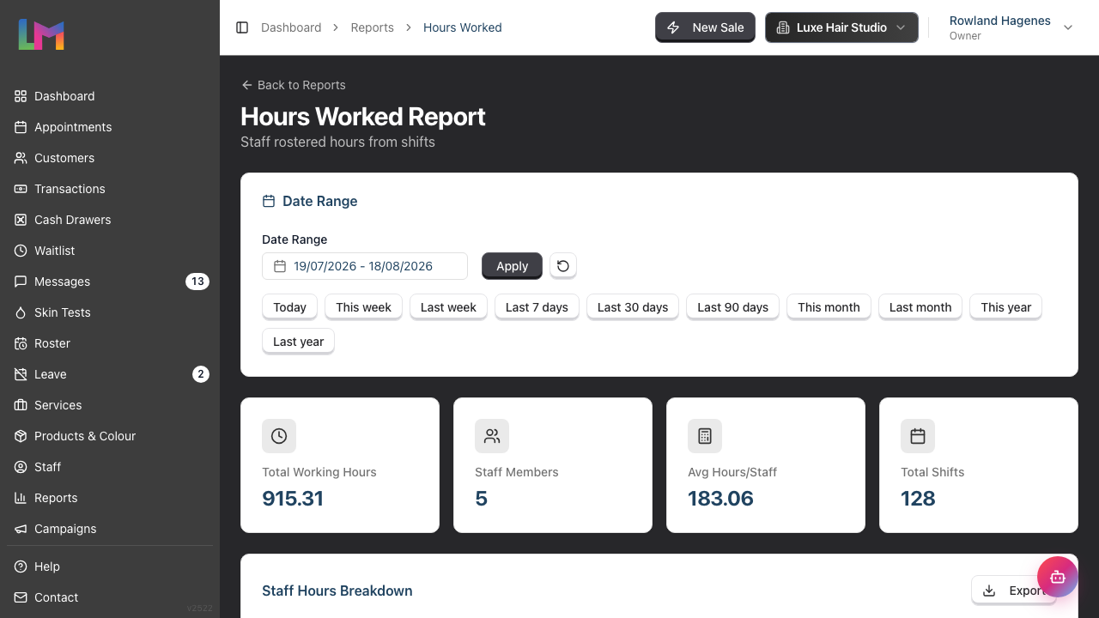Viewport: 1099px width, 618px height.
Task: Select the Last month preset
Action: click(920, 307)
